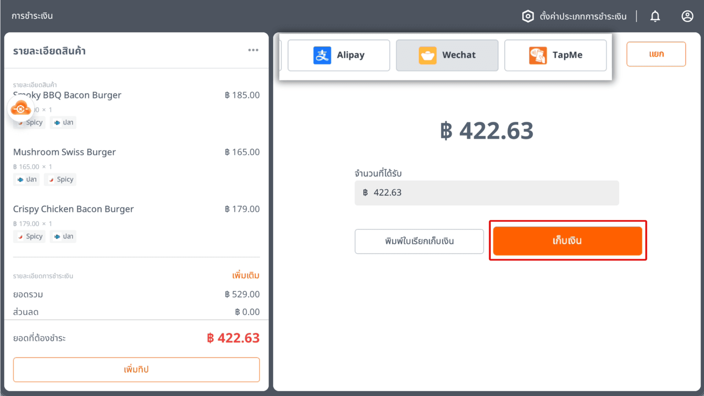Click the red ฿ 422.63 amount due
The width and height of the screenshot is (704, 396).
click(233, 338)
